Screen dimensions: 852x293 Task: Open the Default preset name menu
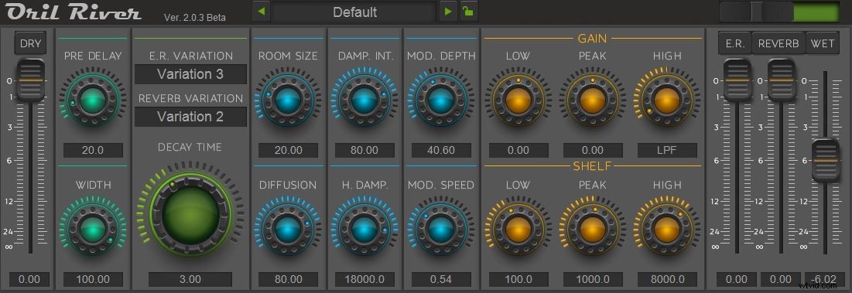(354, 12)
